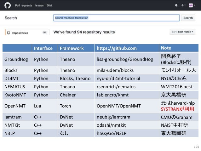201x151 pixels.
Task: Click hassyGo/N3LP repository path
Action: 112,133
